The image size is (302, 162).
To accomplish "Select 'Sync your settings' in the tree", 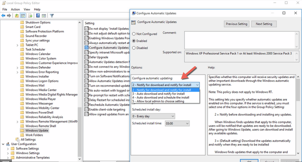I will coord(38,41).
